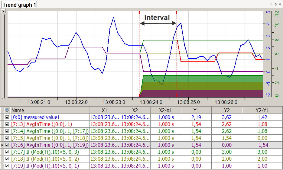Toggle checkbox for [7:19] If (Mod) signal
This screenshot has width=283, height=170.
[7, 166]
